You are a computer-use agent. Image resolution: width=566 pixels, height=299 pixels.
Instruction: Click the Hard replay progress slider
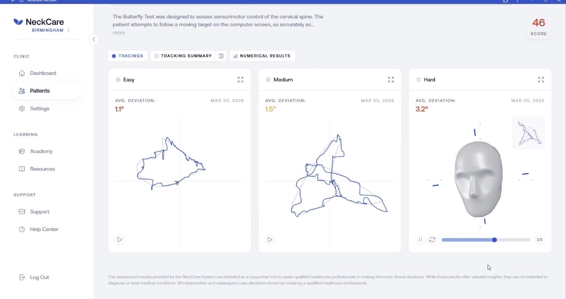486,239
